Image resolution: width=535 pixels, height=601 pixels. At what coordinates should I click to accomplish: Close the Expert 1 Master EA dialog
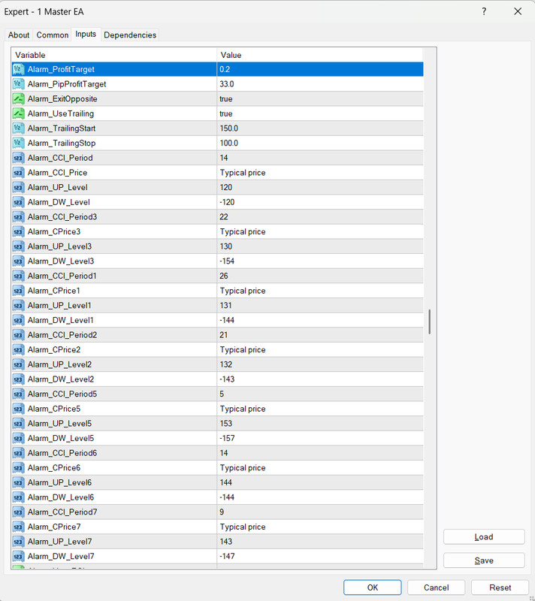(518, 11)
